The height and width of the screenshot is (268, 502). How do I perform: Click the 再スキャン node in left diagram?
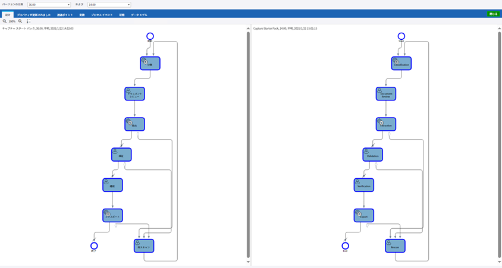(x=144, y=245)
